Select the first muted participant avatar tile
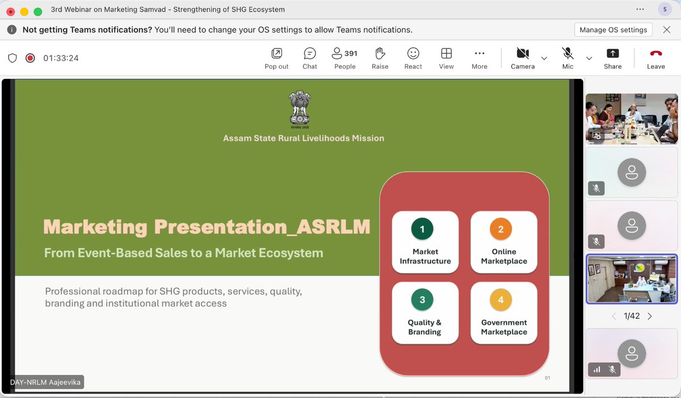Screen dimensions: 681x398 [x=632, y=172]
